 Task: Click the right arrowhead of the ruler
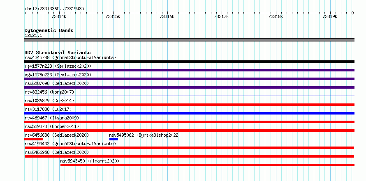click(x=353, y=13)
